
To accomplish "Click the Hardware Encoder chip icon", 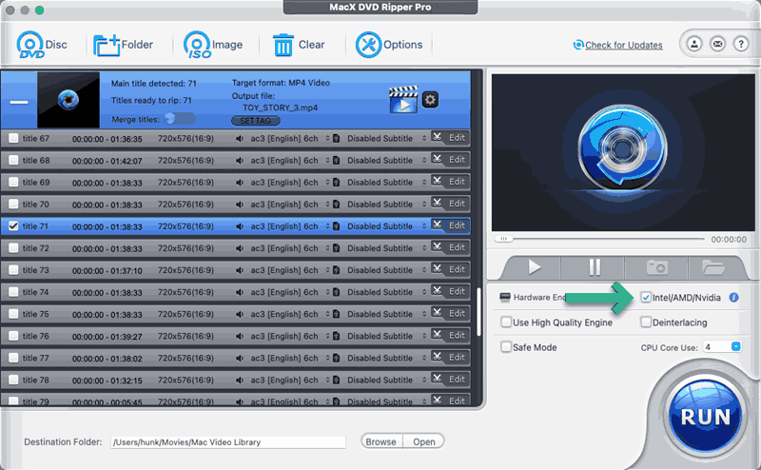I will point(505,297).
